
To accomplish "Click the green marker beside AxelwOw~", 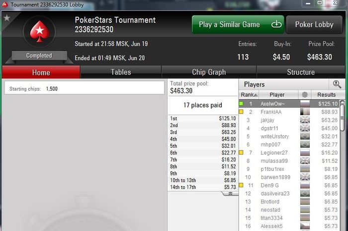I will [241, 103].
